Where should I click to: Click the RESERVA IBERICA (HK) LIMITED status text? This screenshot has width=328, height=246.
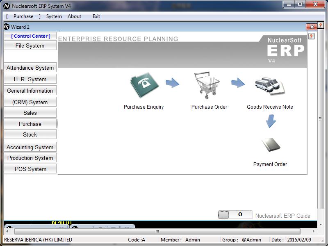coord(38,240)
